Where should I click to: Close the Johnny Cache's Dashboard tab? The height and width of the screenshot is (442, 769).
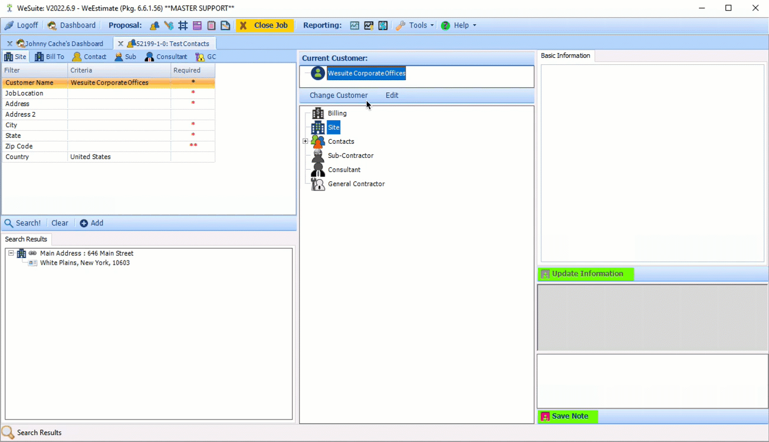(9, 44)
